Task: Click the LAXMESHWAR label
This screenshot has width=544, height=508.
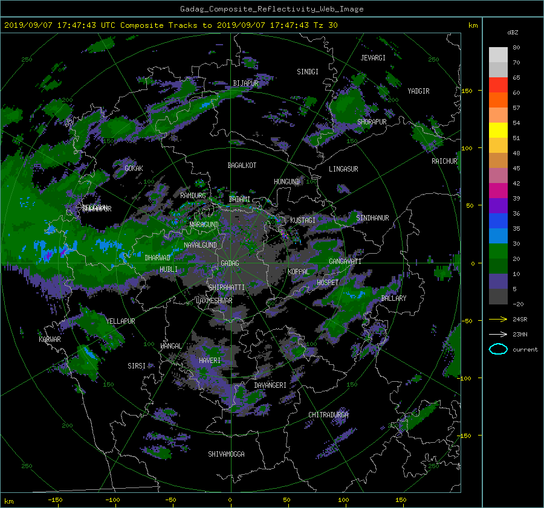Action: 214,301
